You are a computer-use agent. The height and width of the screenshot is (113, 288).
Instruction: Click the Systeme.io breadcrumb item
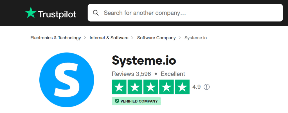195,38
